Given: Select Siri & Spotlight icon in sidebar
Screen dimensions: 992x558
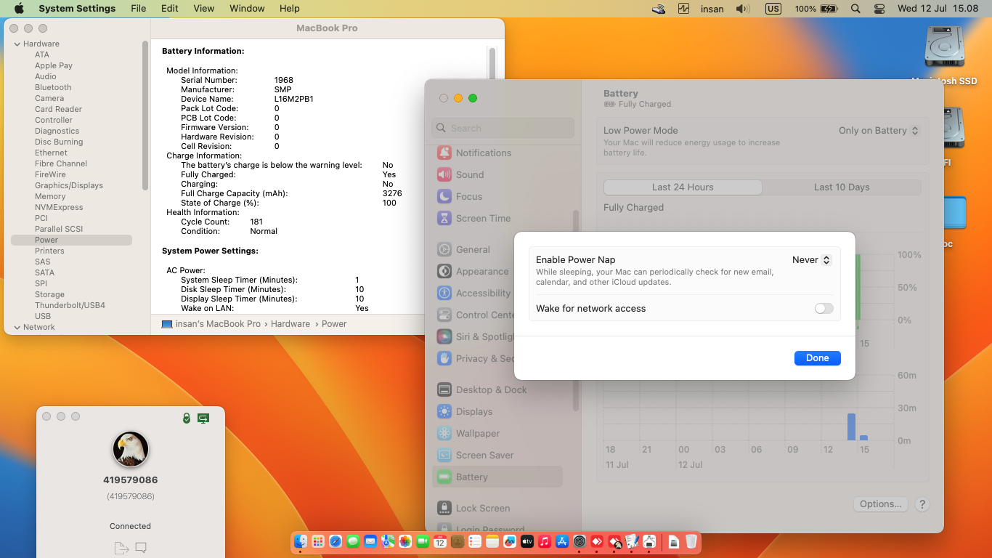Looking at the screenshot, I should (444, 337).
